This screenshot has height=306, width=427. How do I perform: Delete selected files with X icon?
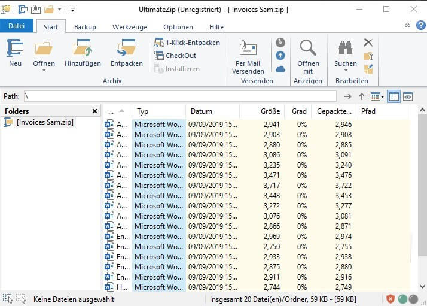(368, 43)
